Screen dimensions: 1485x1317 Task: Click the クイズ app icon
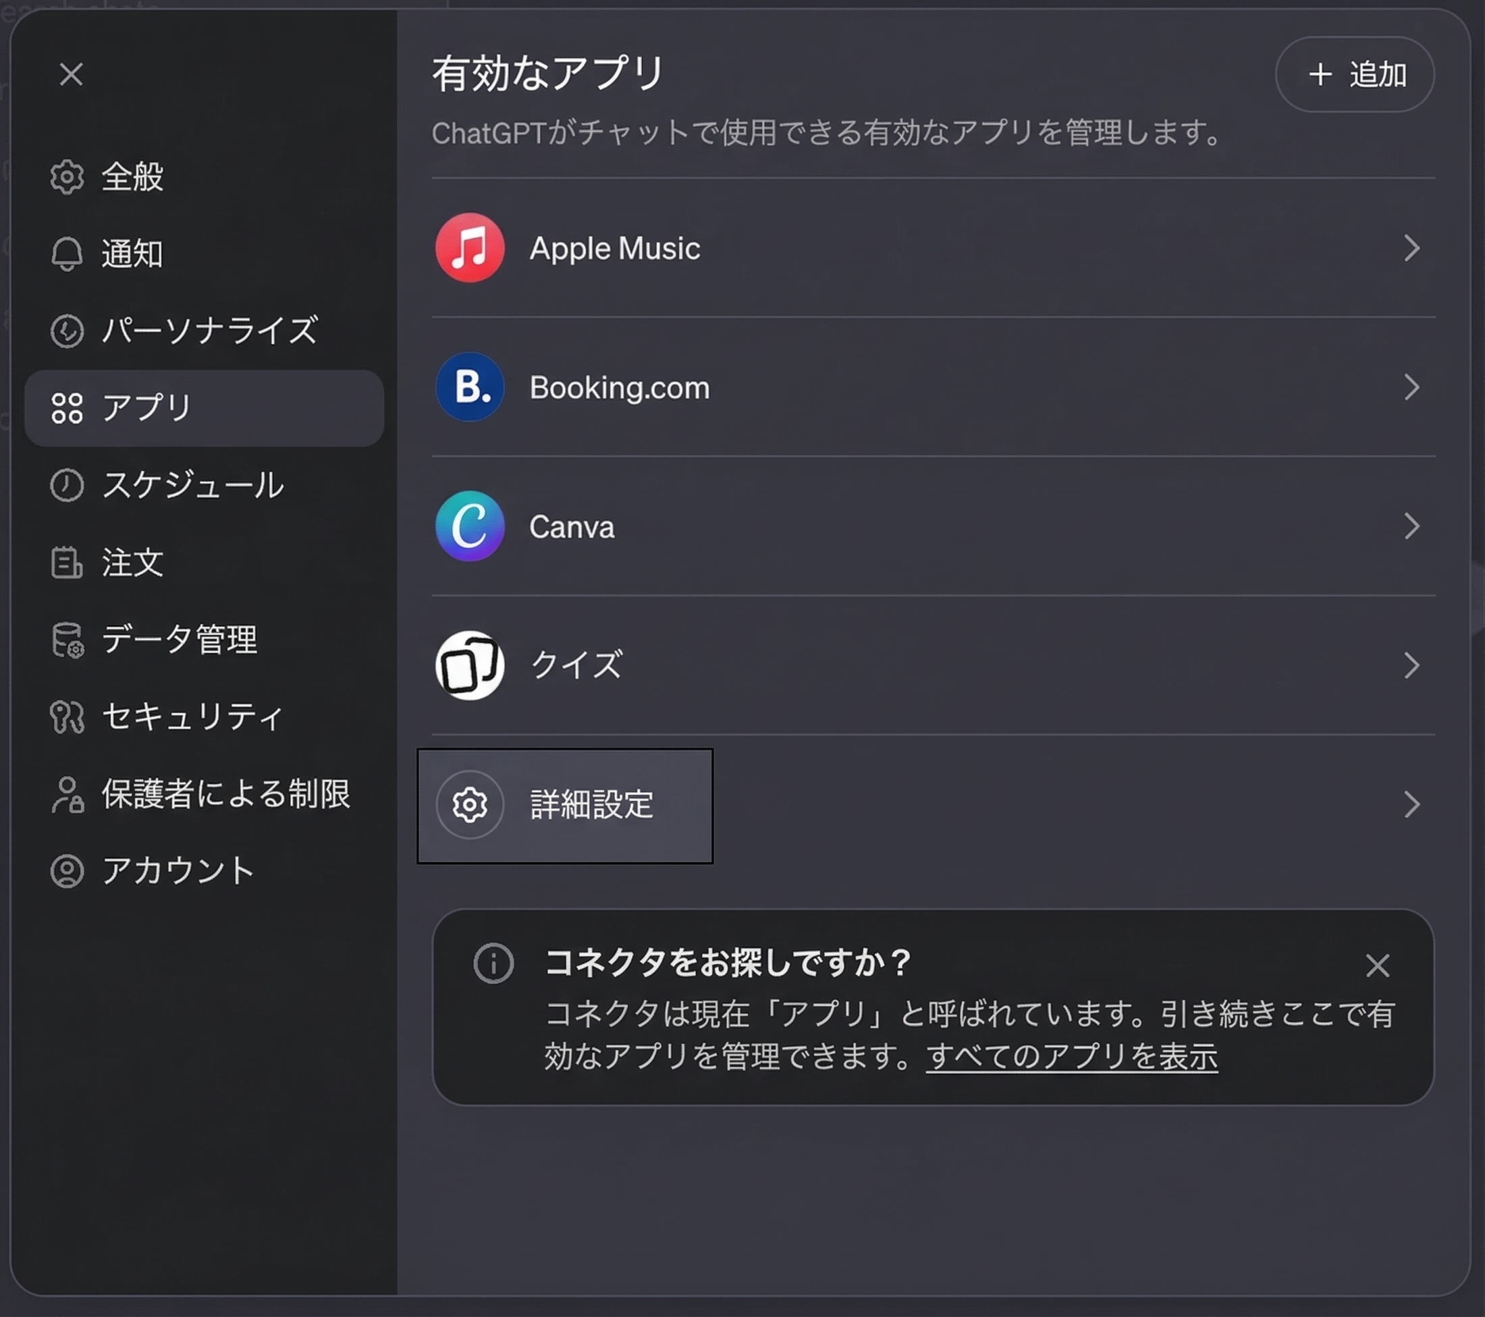pyautogui.click(x=469, y=665)
